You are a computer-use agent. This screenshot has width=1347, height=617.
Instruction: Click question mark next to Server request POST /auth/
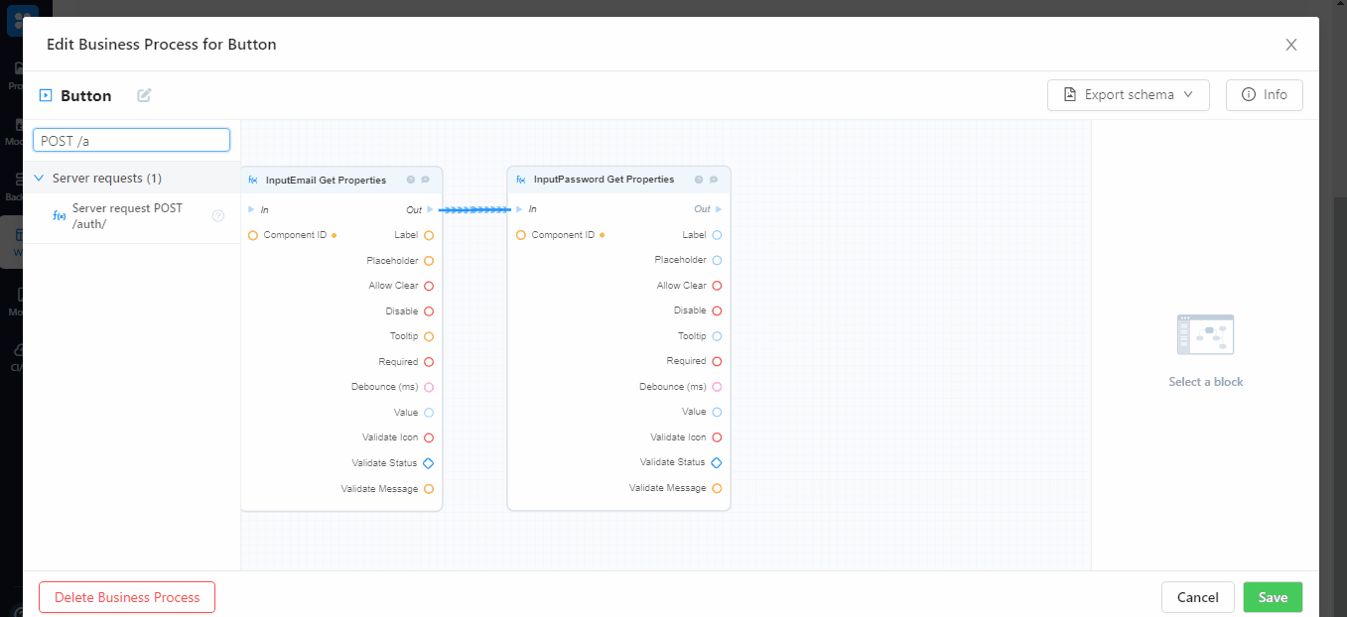(218, 216)
